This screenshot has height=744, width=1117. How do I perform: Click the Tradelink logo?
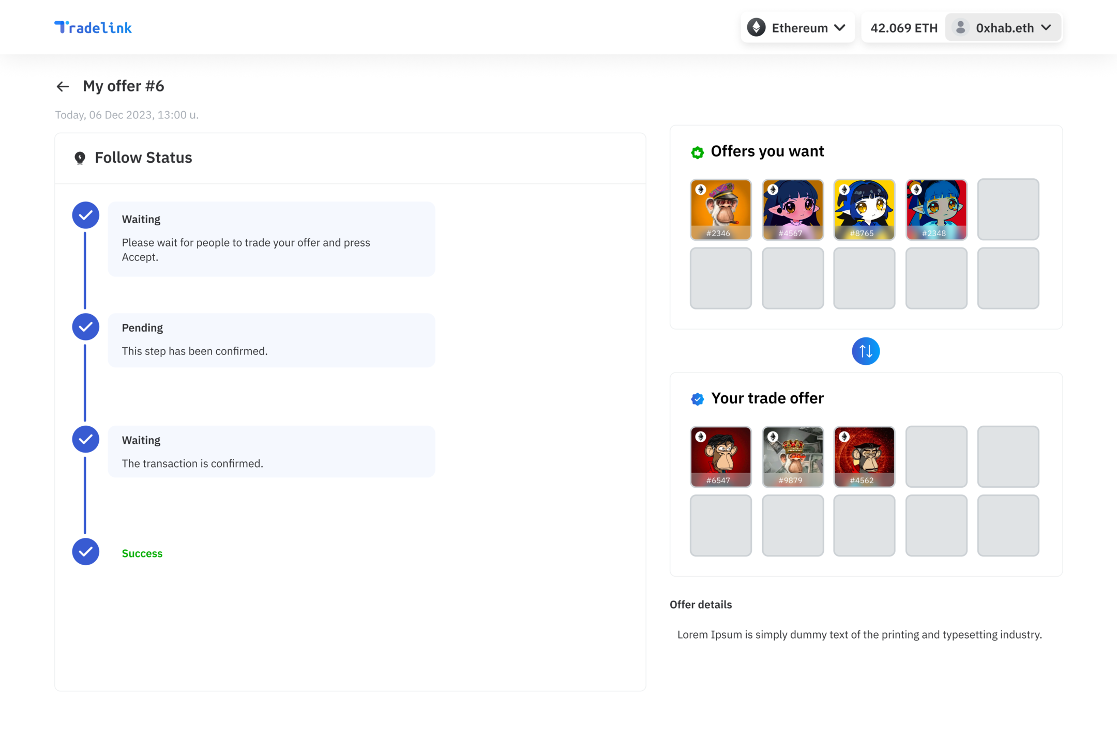(93, 27)
